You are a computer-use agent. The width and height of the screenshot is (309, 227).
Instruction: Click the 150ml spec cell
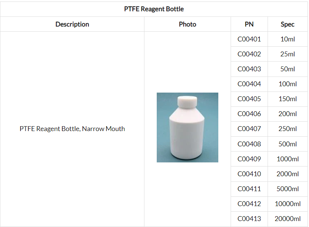tap(287, 99)
